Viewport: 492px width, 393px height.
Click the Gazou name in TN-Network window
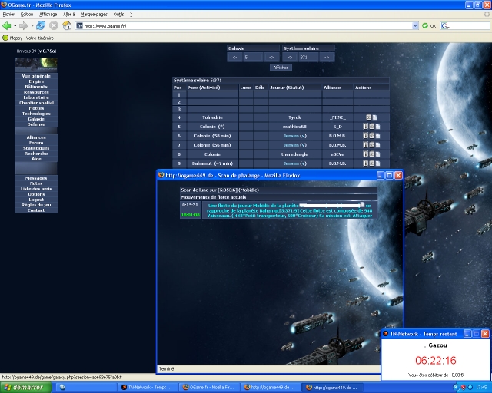pyautogui.click(x=437, y=345)
